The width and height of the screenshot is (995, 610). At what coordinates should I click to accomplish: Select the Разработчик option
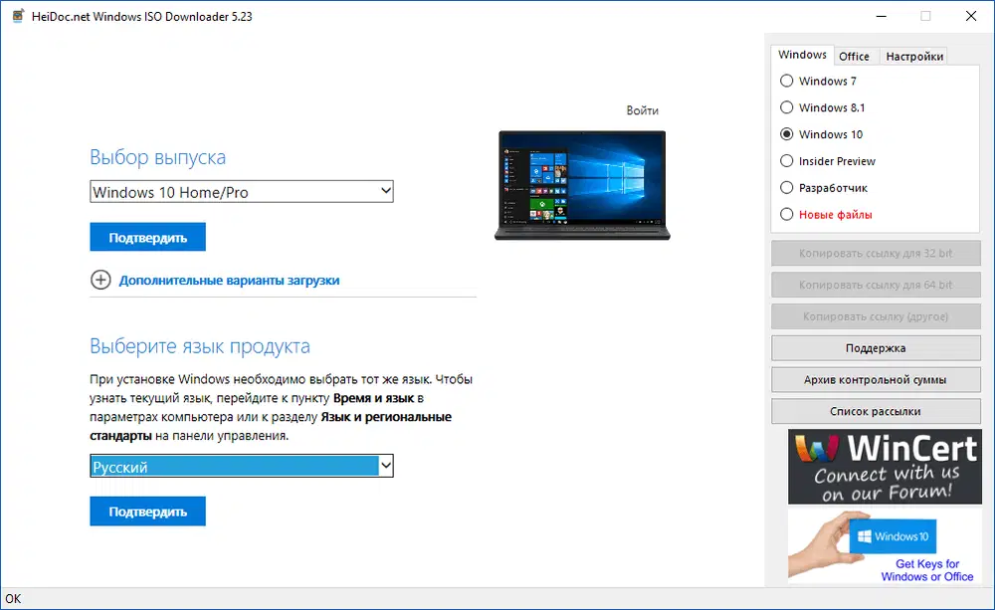(785, 187)
